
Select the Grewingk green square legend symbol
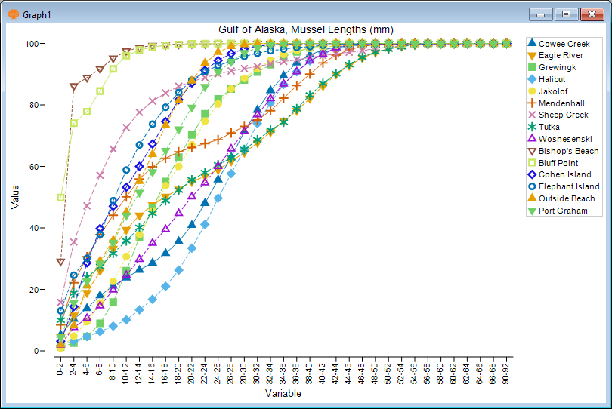(x=532, y=67)
